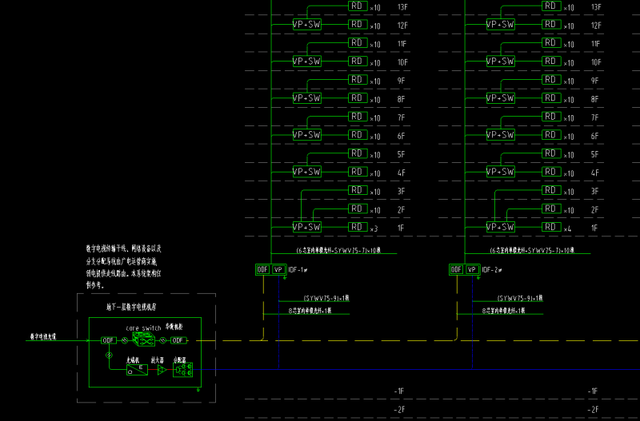640x421 pixels.
Task: Select the optical receiver O/E block
Action: click(x=137, y=369)
